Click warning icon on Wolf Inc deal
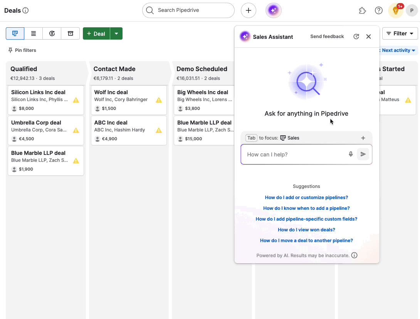The height and width of the screenshot is (319, 420). [x=159, y=100]
